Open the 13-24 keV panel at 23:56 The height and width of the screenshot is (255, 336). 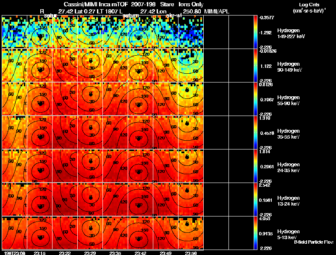(x=191, y=199)
